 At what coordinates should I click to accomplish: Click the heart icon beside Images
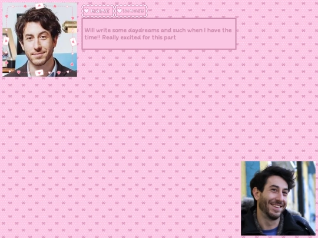(x=120, y=11)
